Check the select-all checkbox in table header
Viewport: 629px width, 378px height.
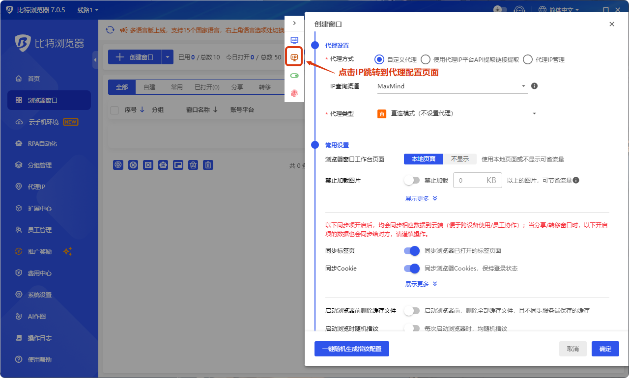[114, 110]
